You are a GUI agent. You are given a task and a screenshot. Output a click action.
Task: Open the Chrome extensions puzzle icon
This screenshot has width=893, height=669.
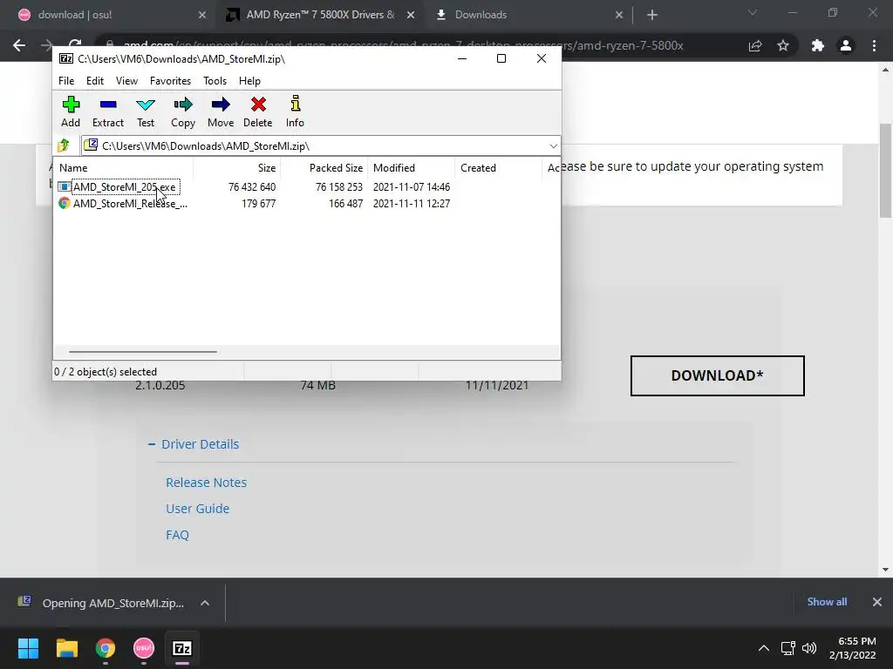click(818, 45)
